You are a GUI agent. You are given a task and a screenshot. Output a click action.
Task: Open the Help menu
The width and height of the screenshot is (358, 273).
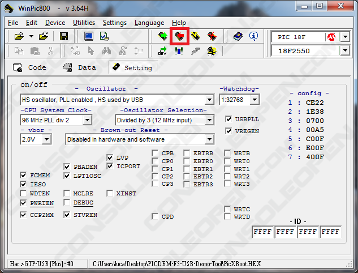pos(179,23)
